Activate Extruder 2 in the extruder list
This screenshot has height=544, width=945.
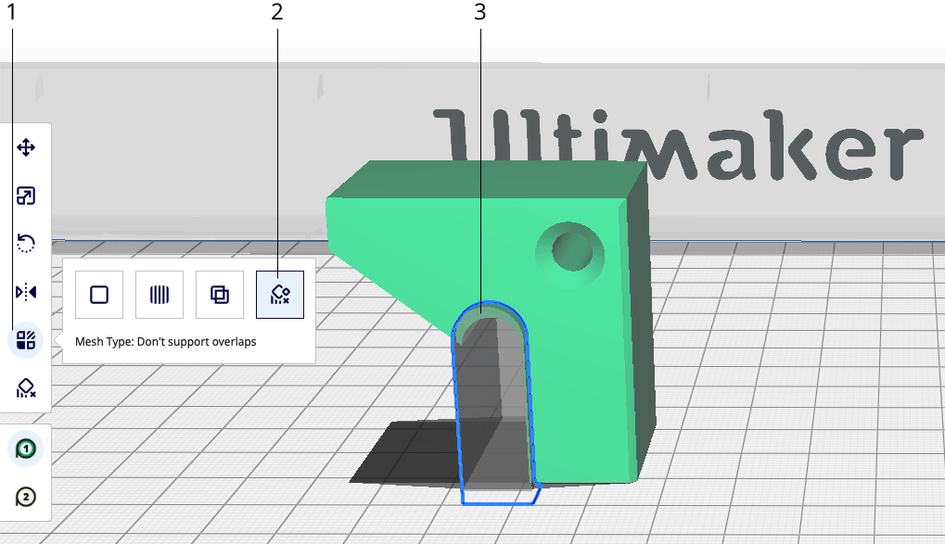25,496
